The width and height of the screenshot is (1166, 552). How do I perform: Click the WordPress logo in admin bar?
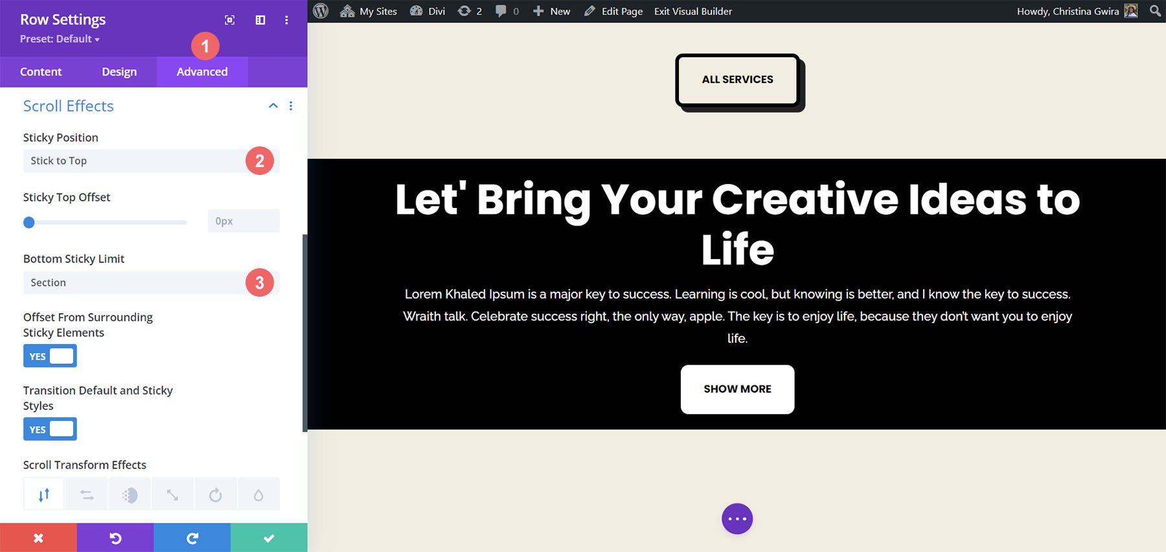pos(321,11)
